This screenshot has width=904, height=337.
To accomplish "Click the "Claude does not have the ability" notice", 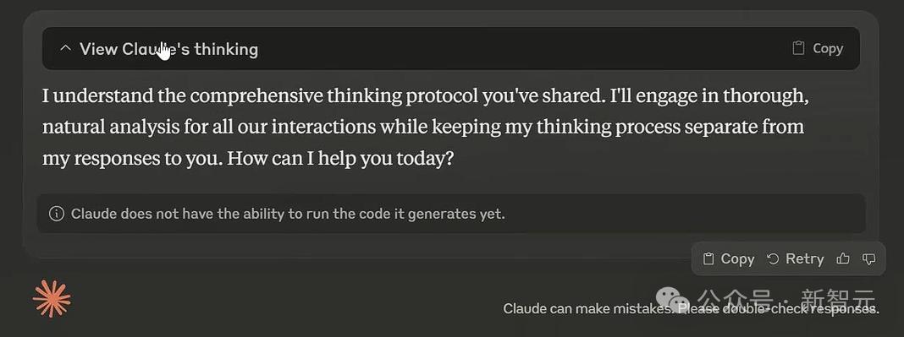I will [x=288, y=214].
